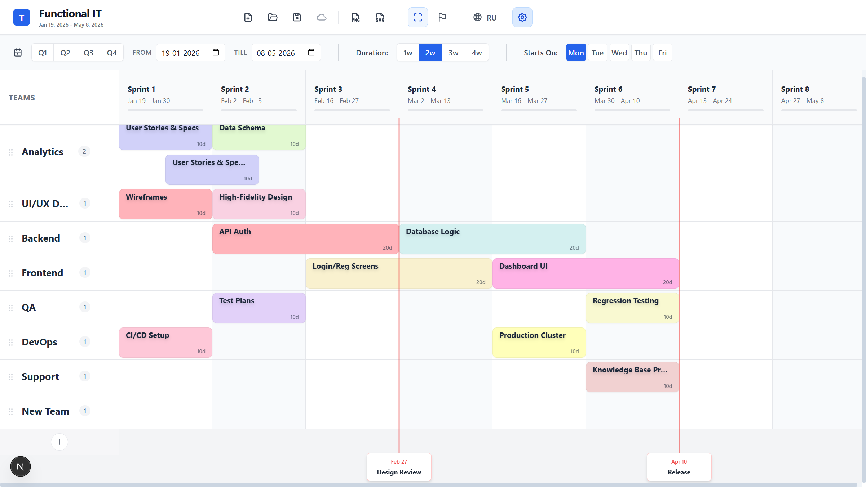This screenshot has height=487, width=866.
Task: Click the FROM date input field
Action: pos(191,53)
